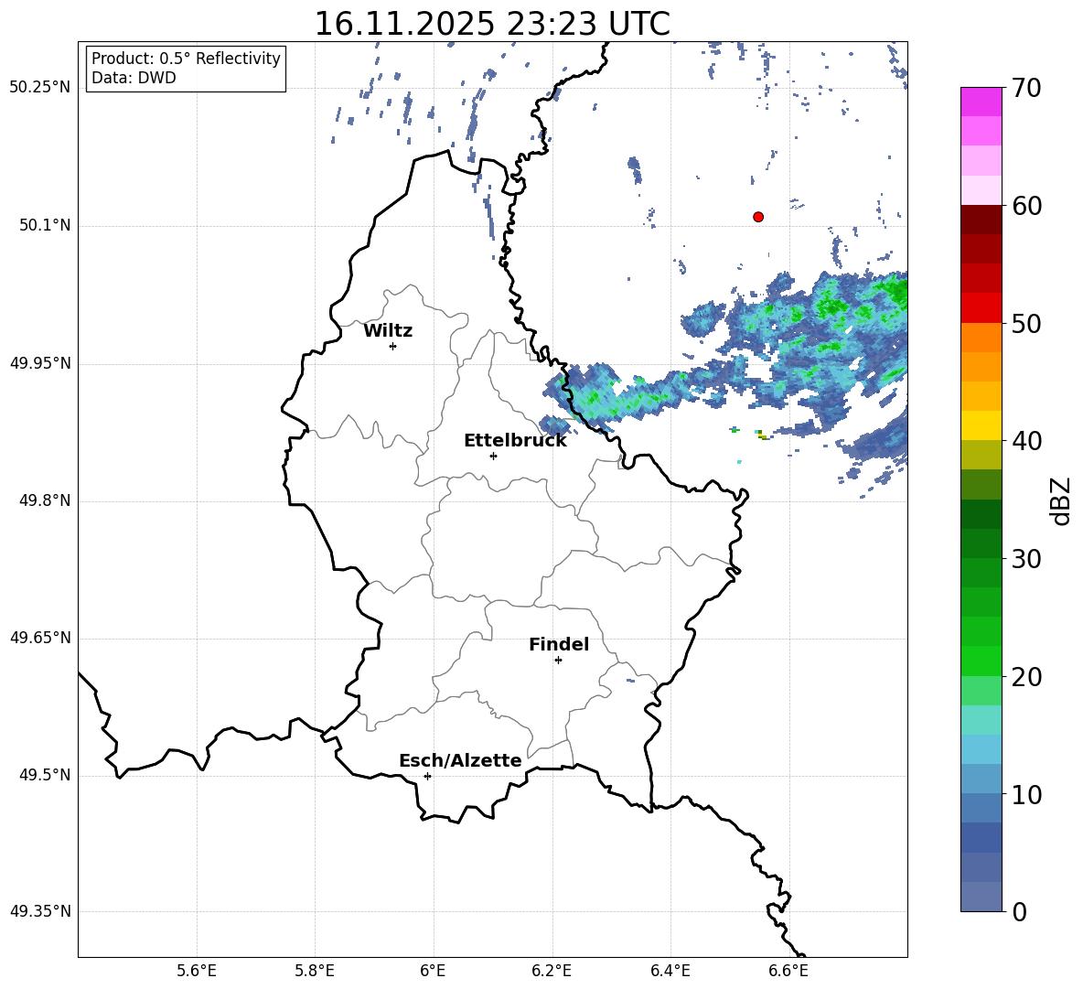Click the 6.6°E longitude label
This screenshot has height=989, width=1083.
click(788, 971)
